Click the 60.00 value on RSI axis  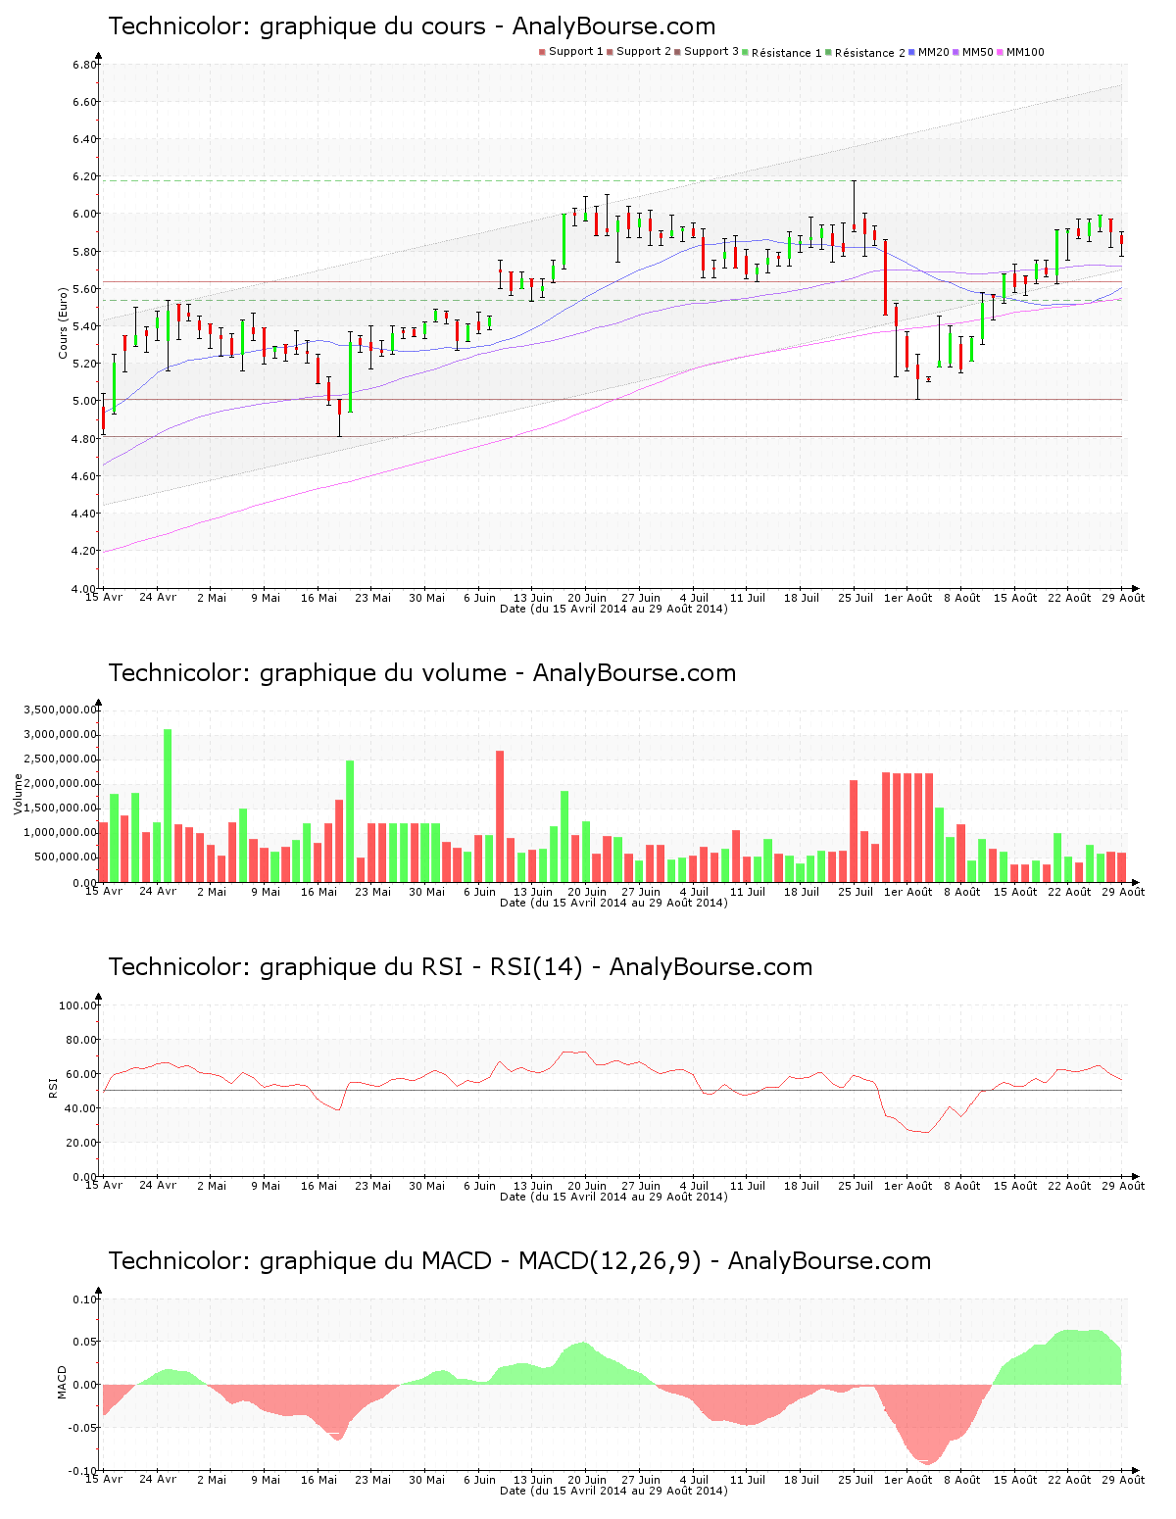tap(81, 1074)
